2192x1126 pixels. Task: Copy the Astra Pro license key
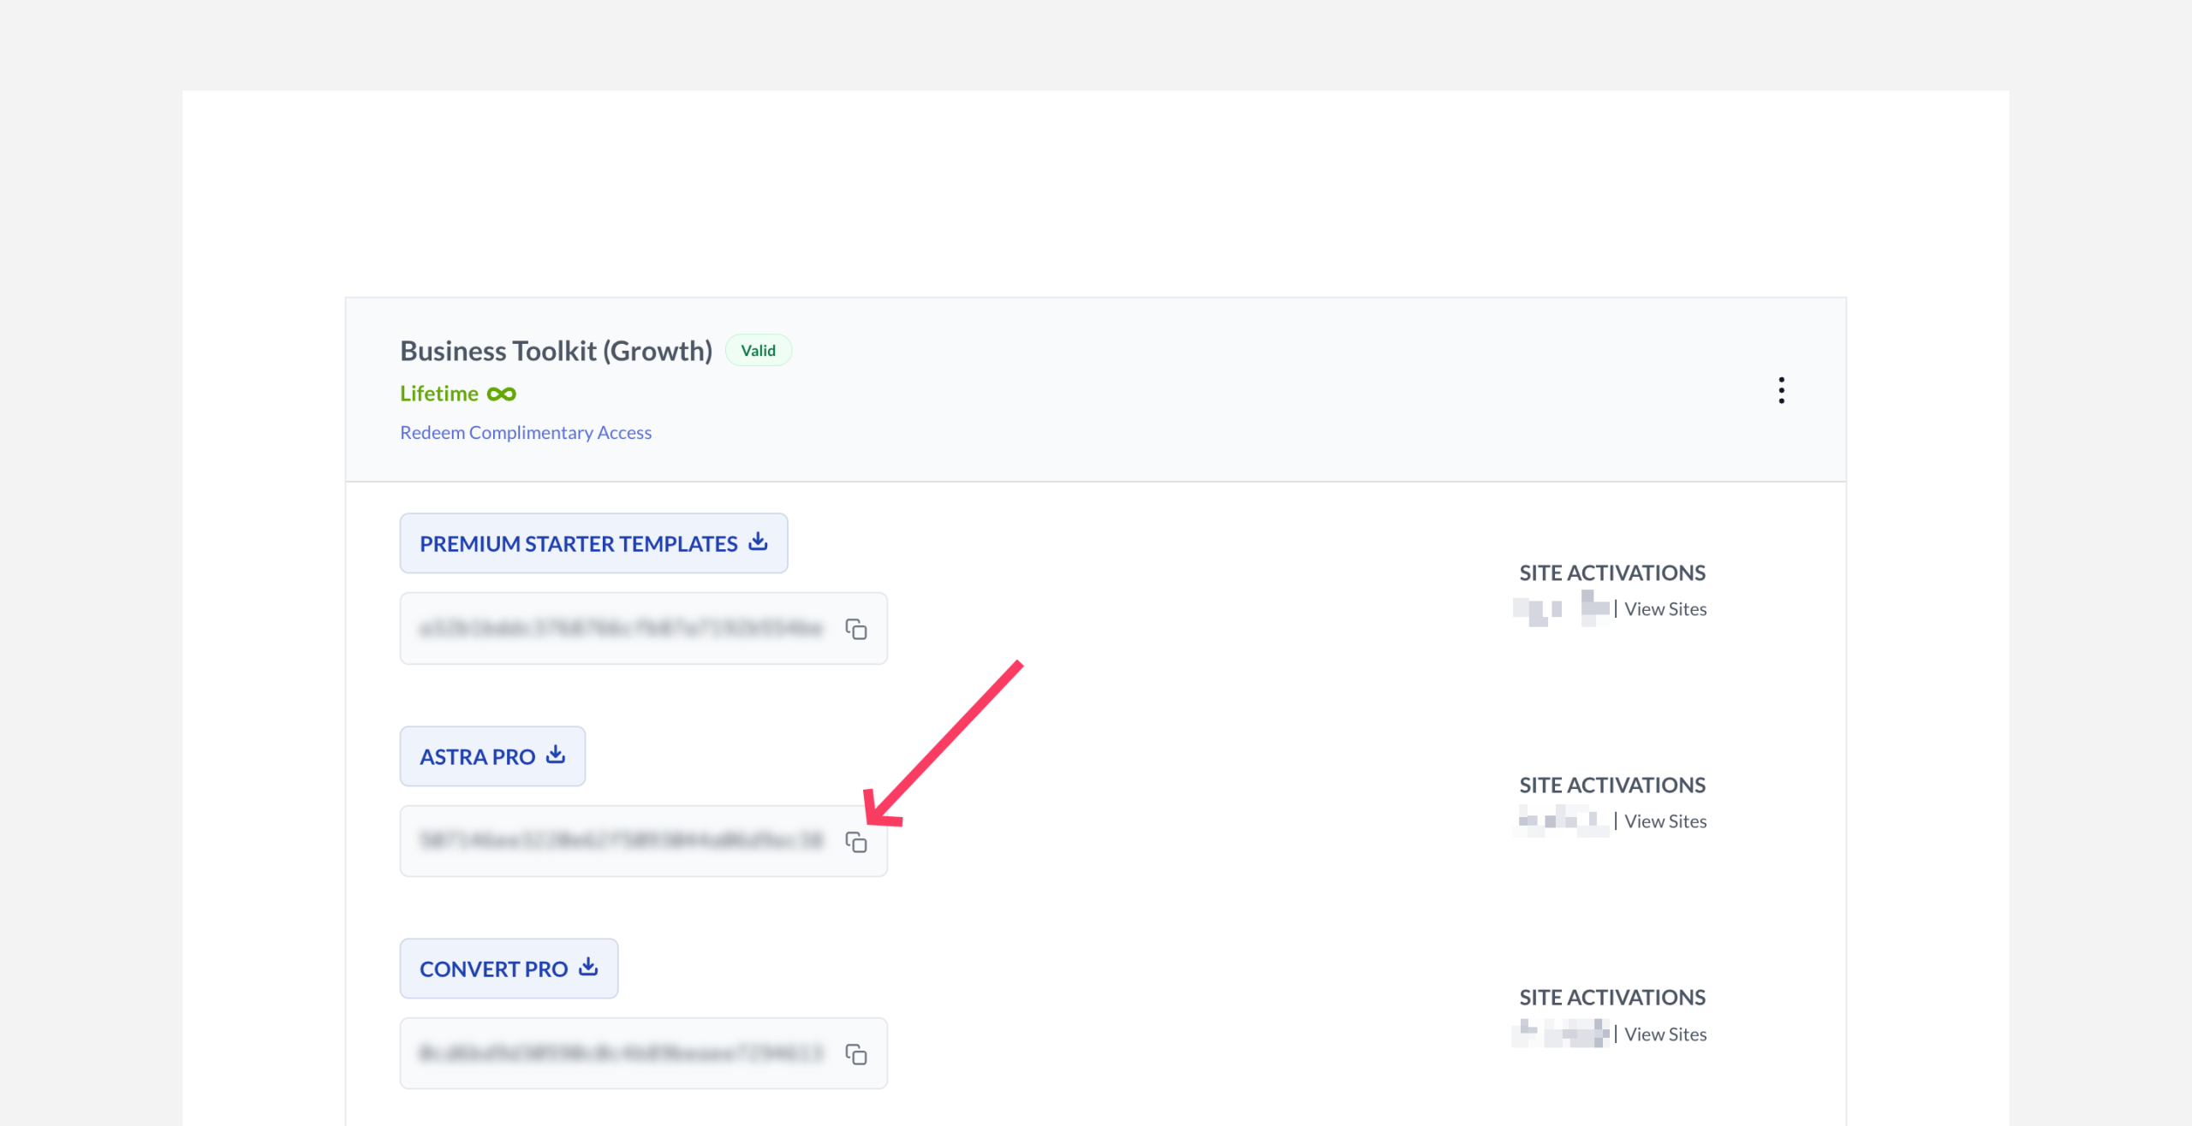point(855,842)
